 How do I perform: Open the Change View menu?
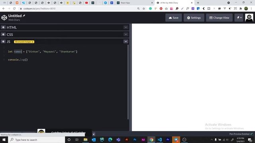coord(219,17)
